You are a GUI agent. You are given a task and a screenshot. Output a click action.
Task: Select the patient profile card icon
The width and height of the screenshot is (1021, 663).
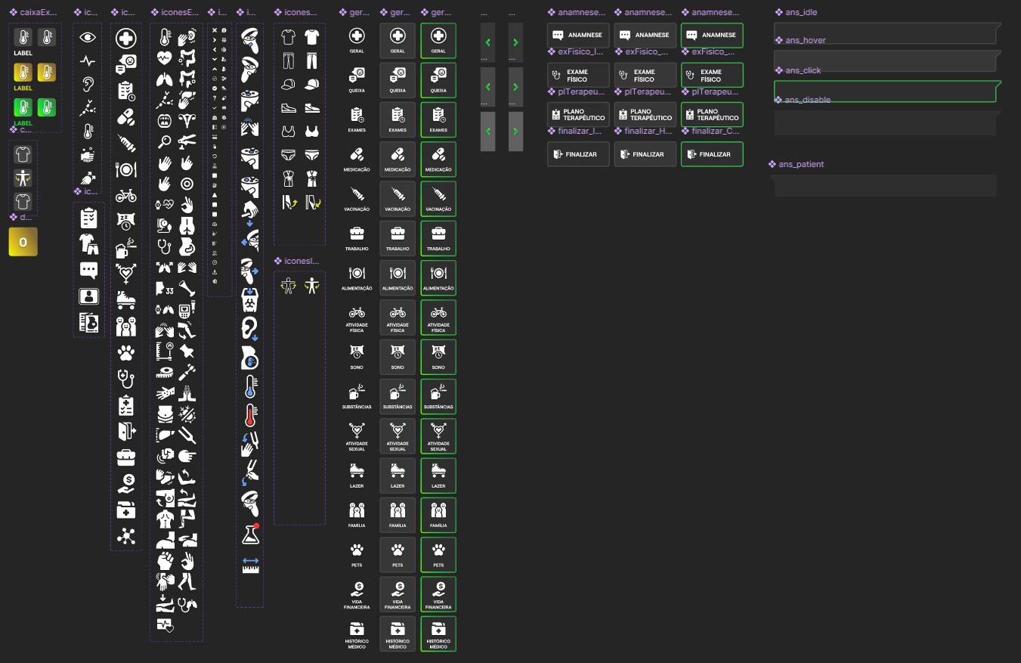coord(88,296)
